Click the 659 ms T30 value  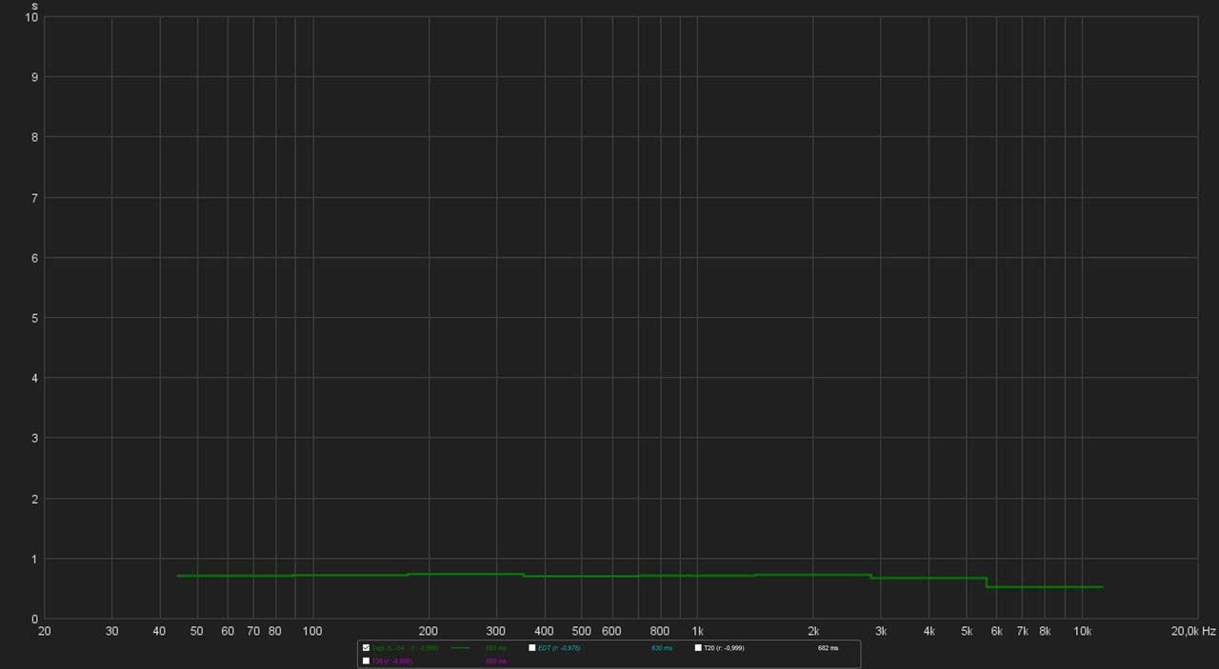pyautogui.click(x=495, y=660)
